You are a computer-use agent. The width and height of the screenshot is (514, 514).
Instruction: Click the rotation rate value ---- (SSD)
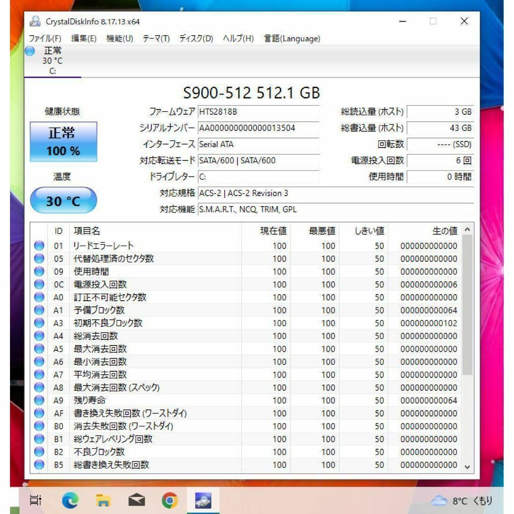click(x=440, y=144)
